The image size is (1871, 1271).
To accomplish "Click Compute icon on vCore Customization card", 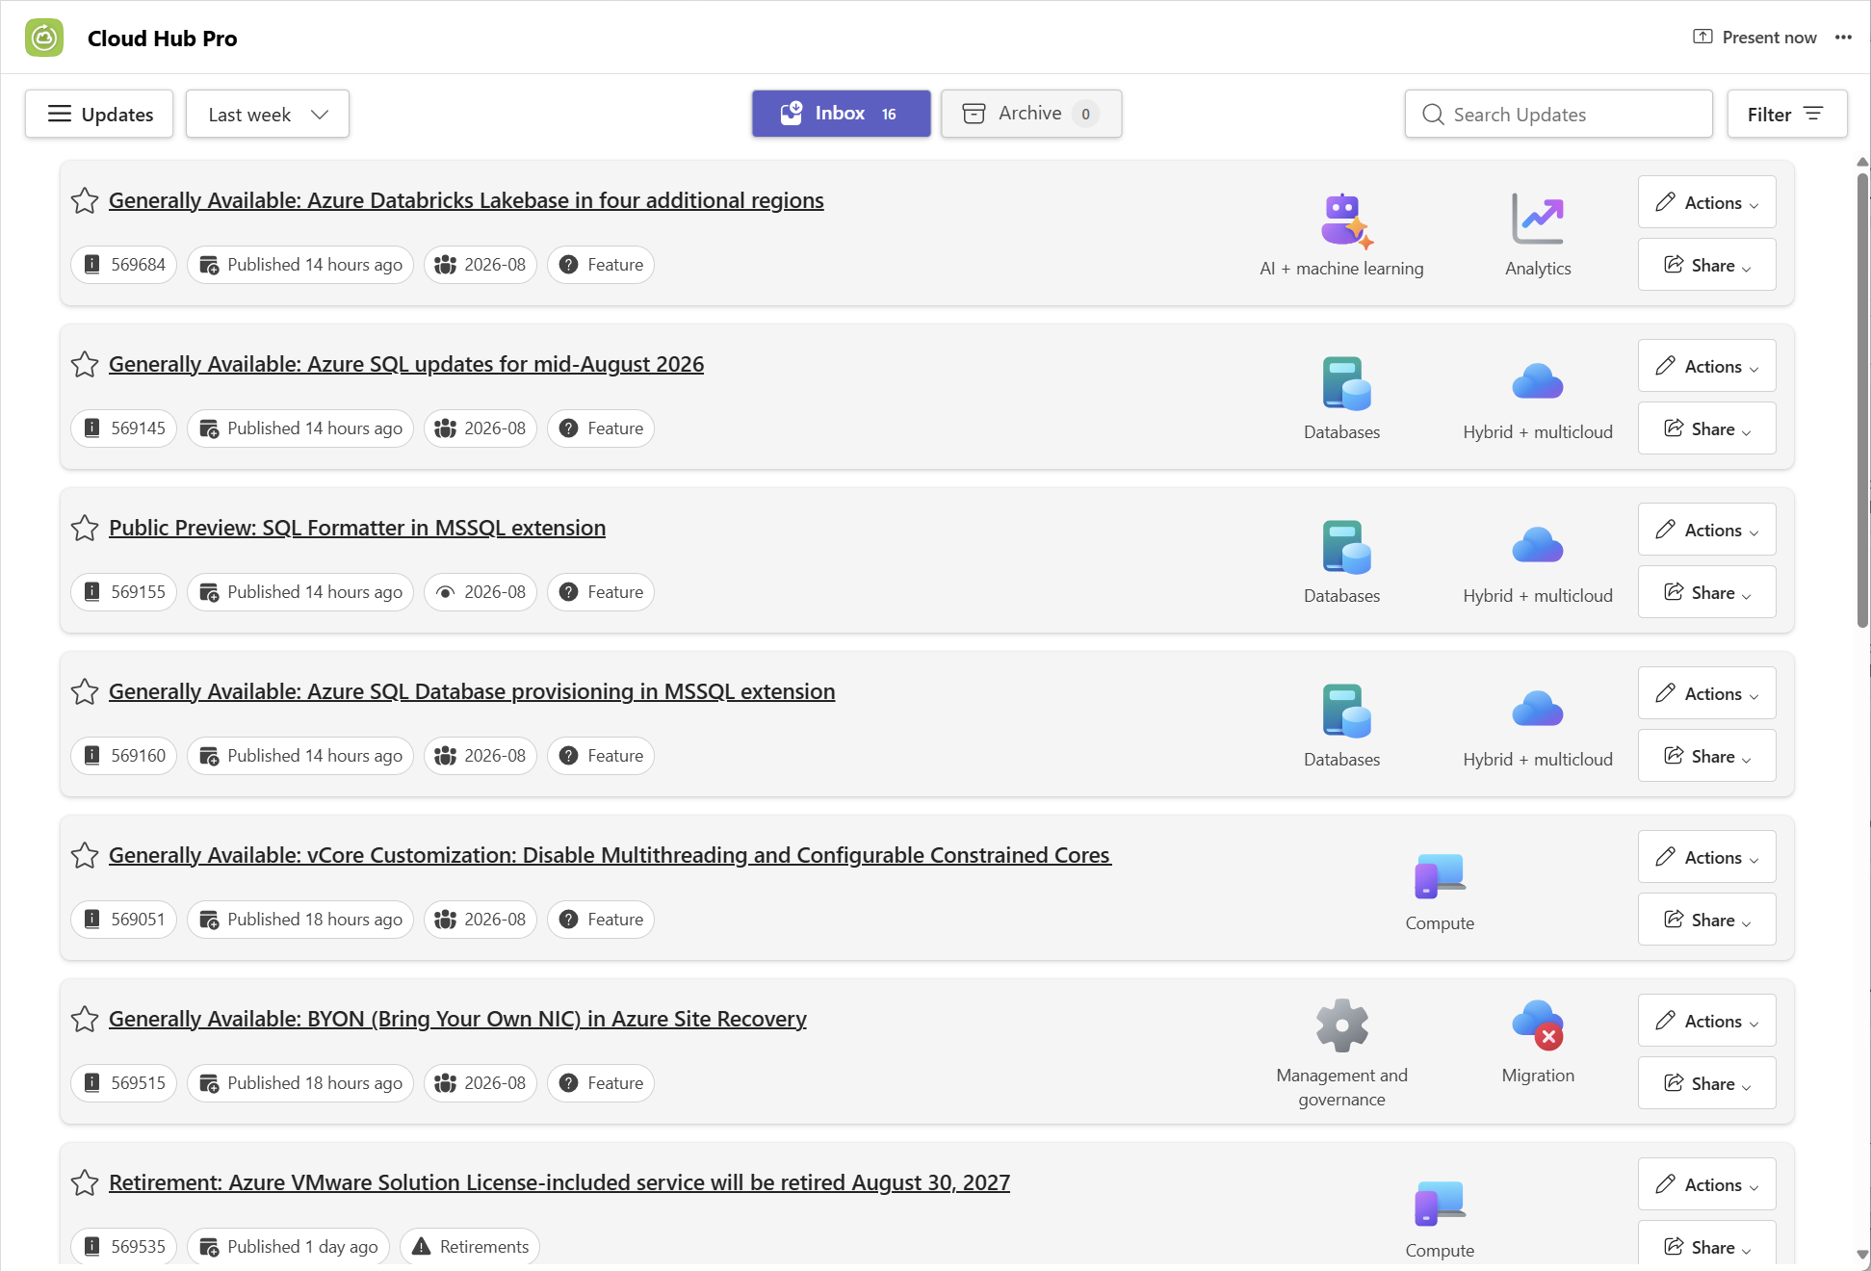I will click(x=1440, y=875).
